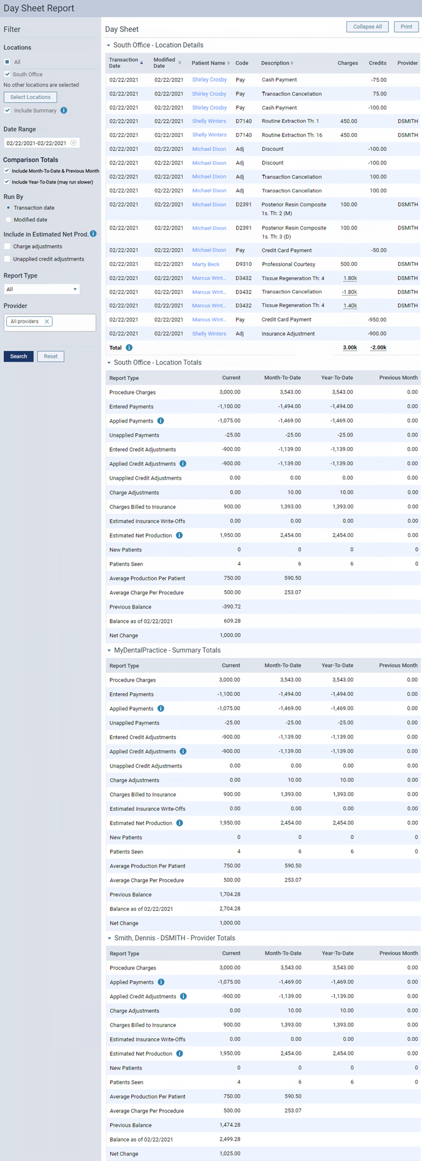This screenshot has height=1161, width=422.
Task: Open patient Marty Beck's link
Action: click(x=206, y=264)
